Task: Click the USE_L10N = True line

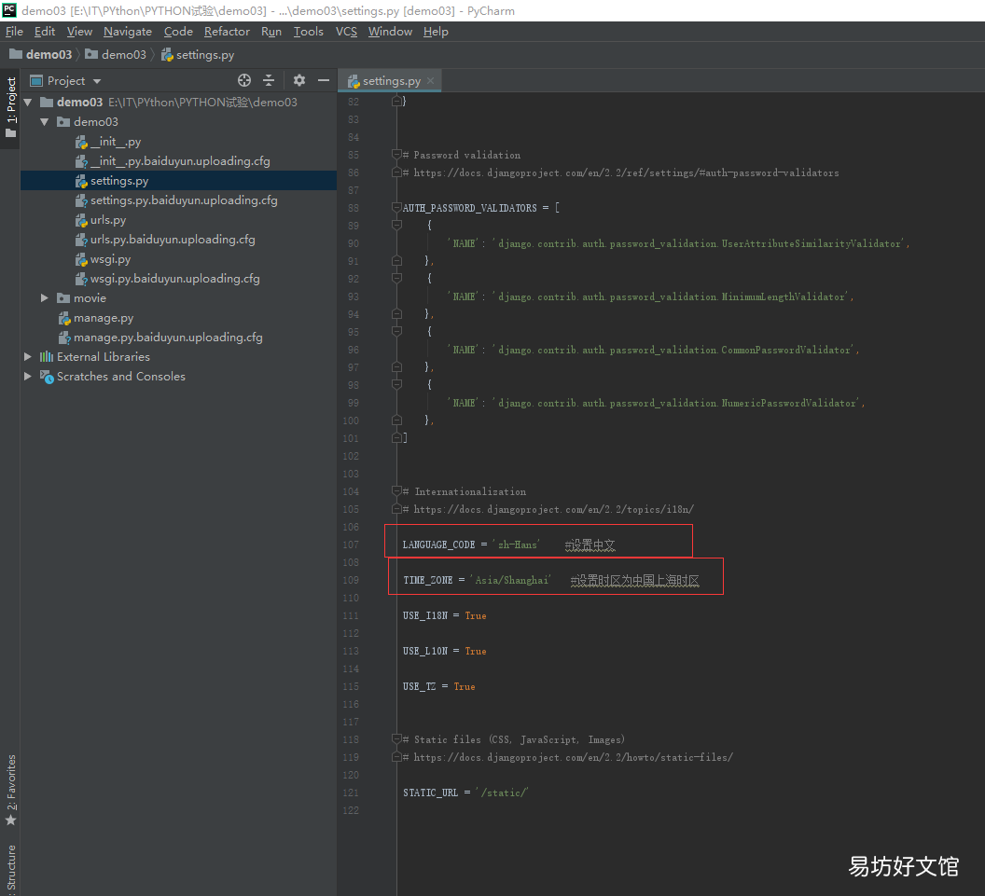Action: [x=445, y=651]
